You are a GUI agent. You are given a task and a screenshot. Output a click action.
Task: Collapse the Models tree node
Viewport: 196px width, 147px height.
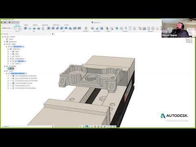coord(4,44)
